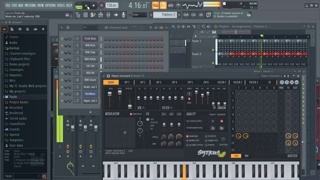320x180 pixels.
Task: Click the tempo field showing 150
Action: pos(112,5)
